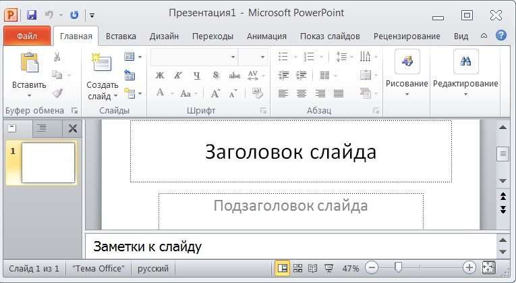
Task: Create a new slide with the slide icon
Action: 102,62
